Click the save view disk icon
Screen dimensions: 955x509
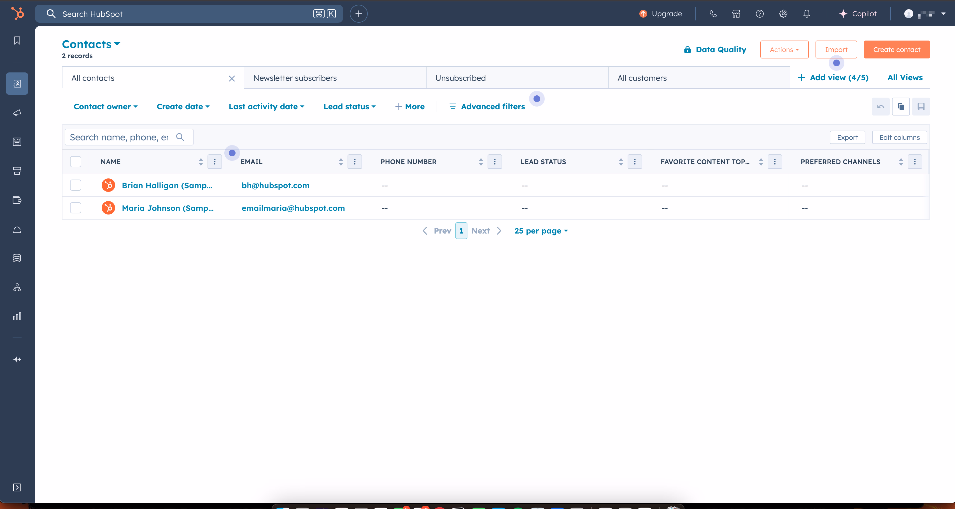pos(921,107)
